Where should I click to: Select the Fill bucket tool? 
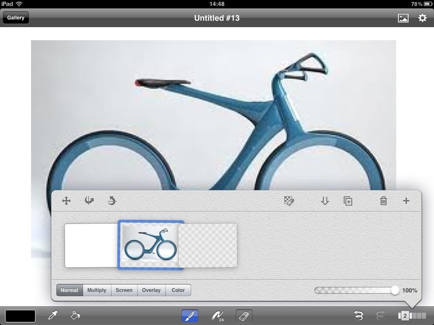tap(74, 316)
